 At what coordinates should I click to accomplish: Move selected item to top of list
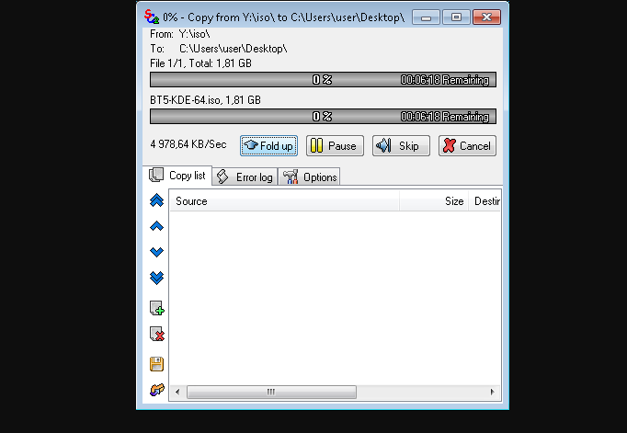tap(156, 200)
